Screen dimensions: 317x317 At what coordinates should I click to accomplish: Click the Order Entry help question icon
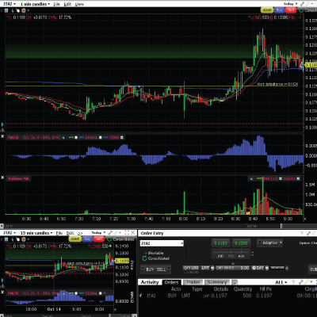pyautogui.click(x=301, y=233)
